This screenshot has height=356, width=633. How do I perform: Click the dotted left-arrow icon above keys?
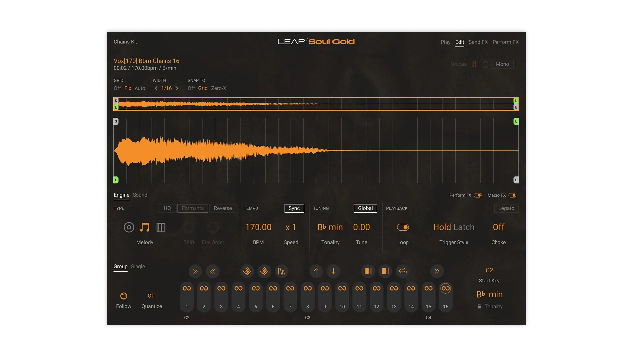403,271
